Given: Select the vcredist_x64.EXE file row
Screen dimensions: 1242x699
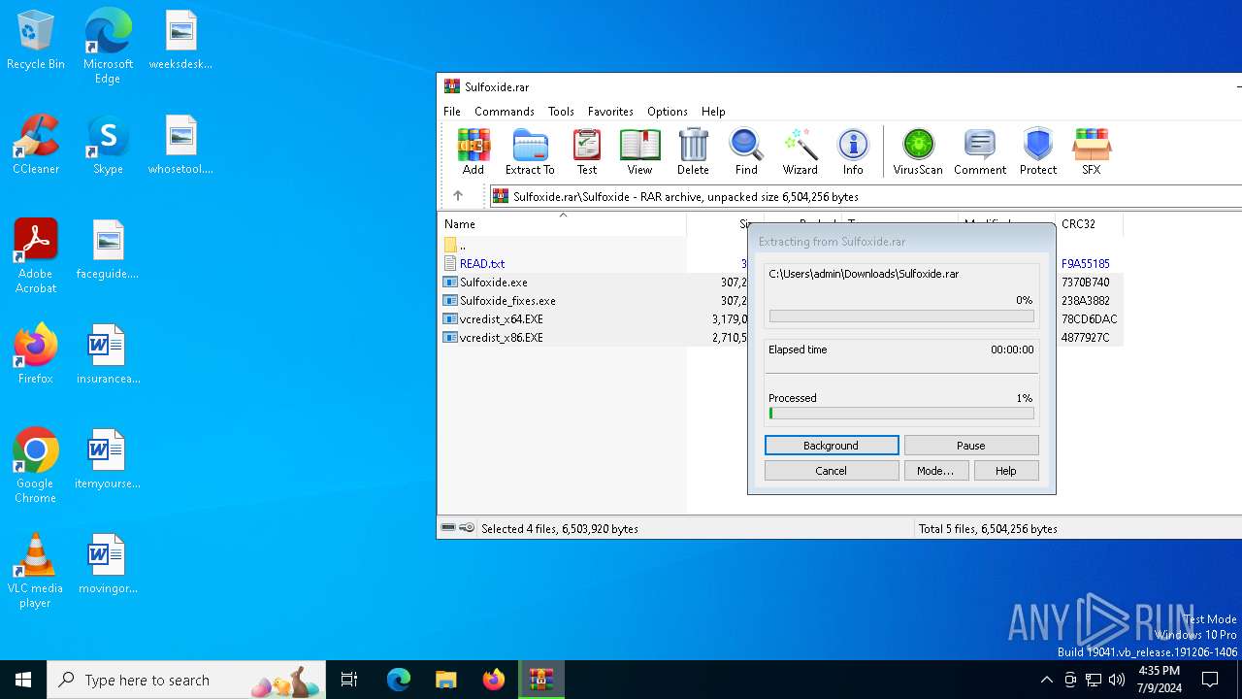Looking at the screenshot, I should point(781,319).
